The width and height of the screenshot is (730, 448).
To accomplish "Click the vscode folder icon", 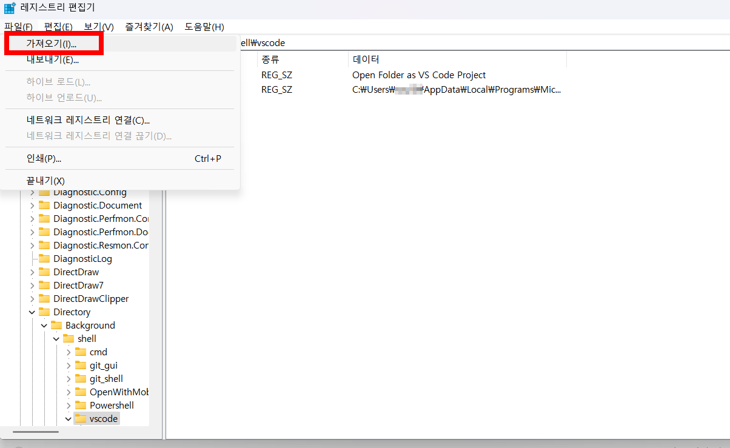I will coord(81,419).
